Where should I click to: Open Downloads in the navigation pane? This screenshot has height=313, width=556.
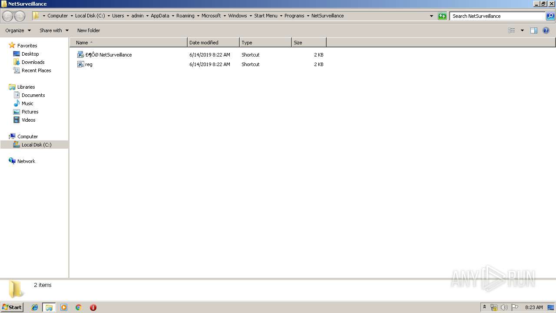coord(33,62)
